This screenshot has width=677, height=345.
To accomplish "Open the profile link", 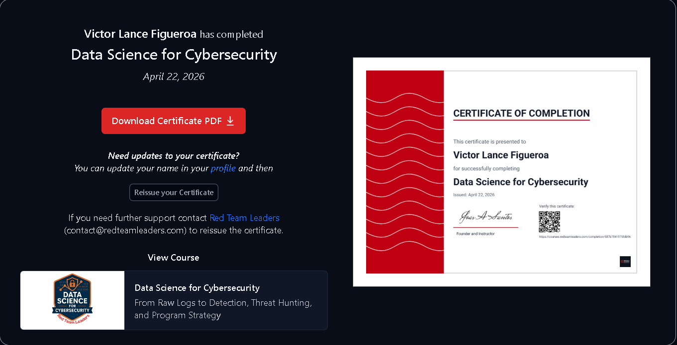I will coord(223,168).
